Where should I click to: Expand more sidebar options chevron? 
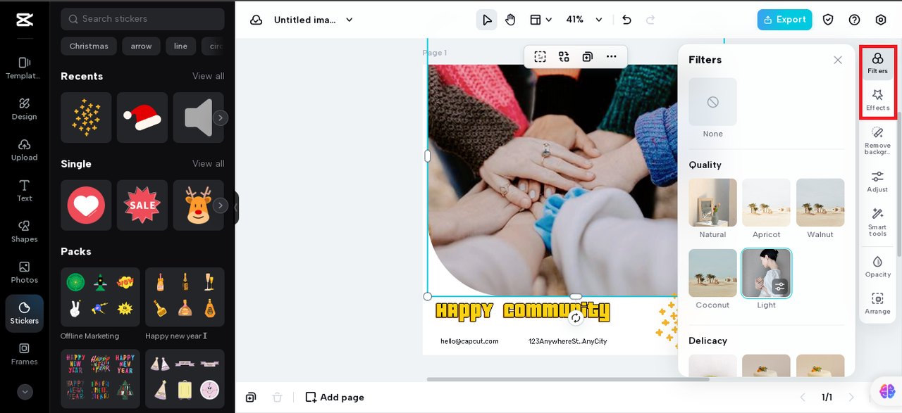point(25,392)
